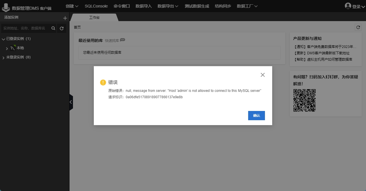Click the 产品更新与通知 heading

(x=307, y=38)
